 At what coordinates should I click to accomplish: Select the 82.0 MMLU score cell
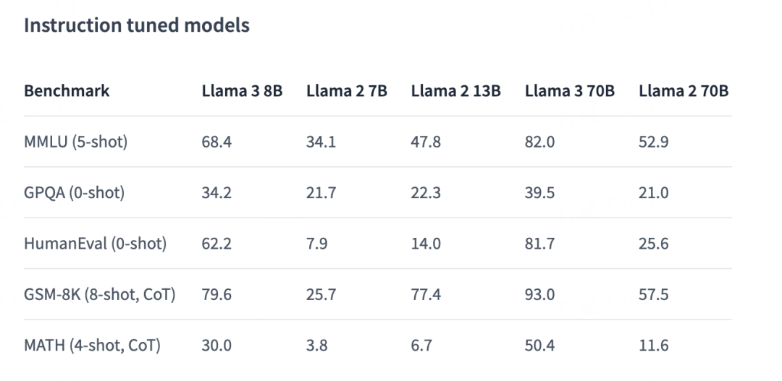point(539,142)
